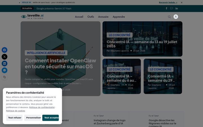Expand the Veille IA banner arrow
The image size is (203, 127).
19,3
